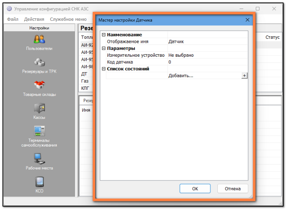Maximize the Управление конфигурацией СНК АЗС window
The height and width of the screenshot is (209, 286).
click(x=257, y=9)
